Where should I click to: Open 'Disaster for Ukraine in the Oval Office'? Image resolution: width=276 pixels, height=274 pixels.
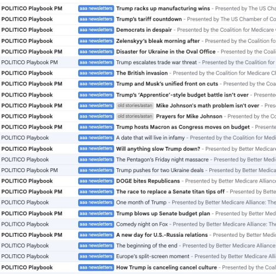click(x=166, y=52)
